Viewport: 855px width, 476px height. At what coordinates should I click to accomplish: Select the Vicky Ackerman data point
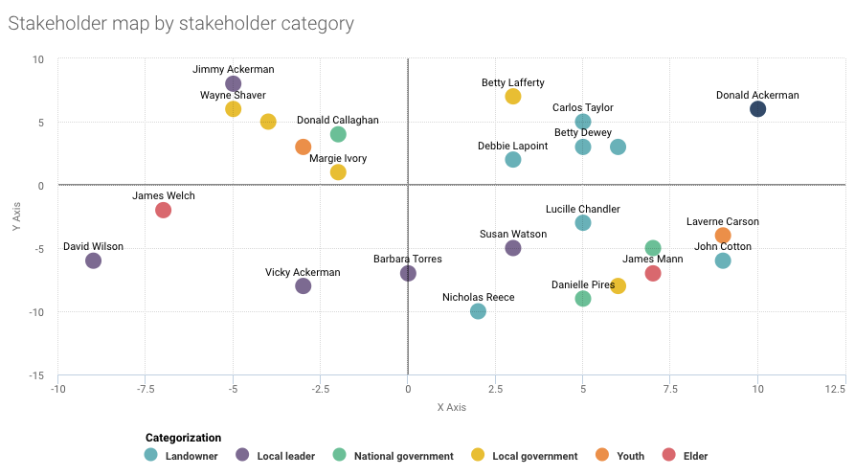pyautogui.click(x=303, y=285)
